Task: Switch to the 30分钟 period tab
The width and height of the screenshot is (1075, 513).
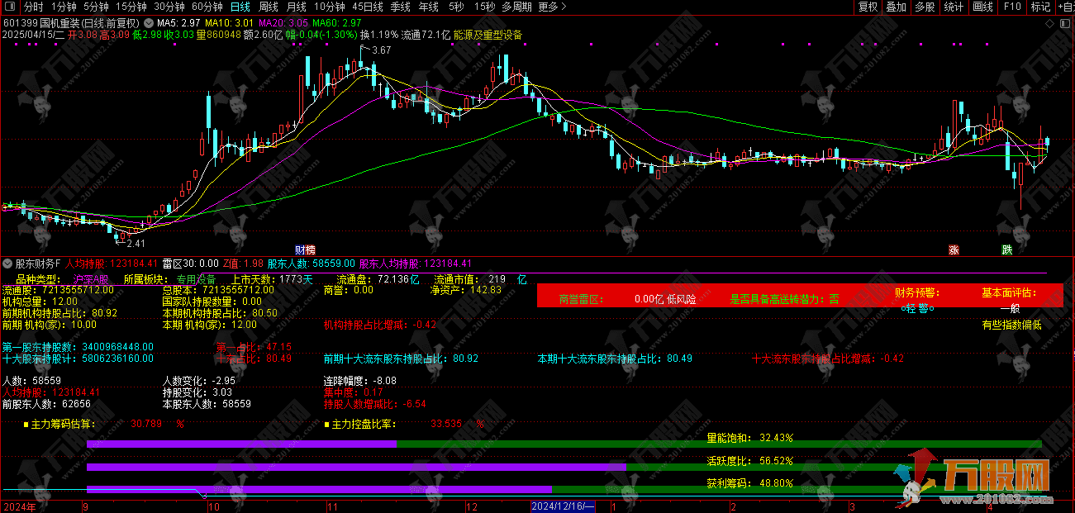Action: (x=169, y=7)
